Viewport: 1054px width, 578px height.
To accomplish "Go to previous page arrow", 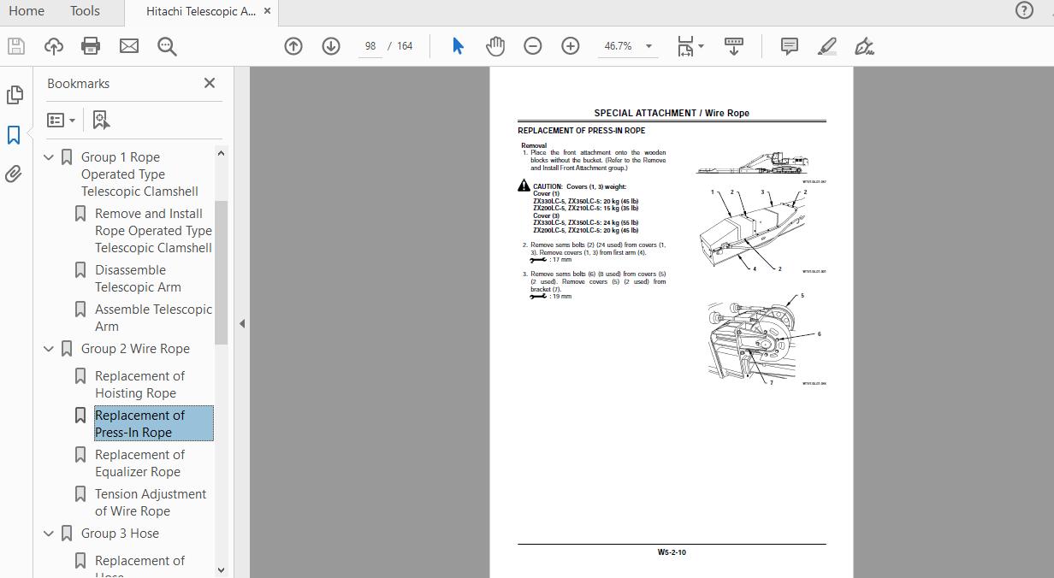I will pos(293,46).
